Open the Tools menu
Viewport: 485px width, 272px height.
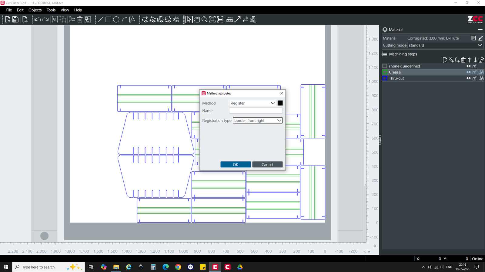pos(51,10)
